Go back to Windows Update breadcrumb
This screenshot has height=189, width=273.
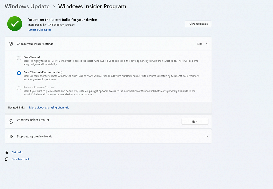coord(27,6)
